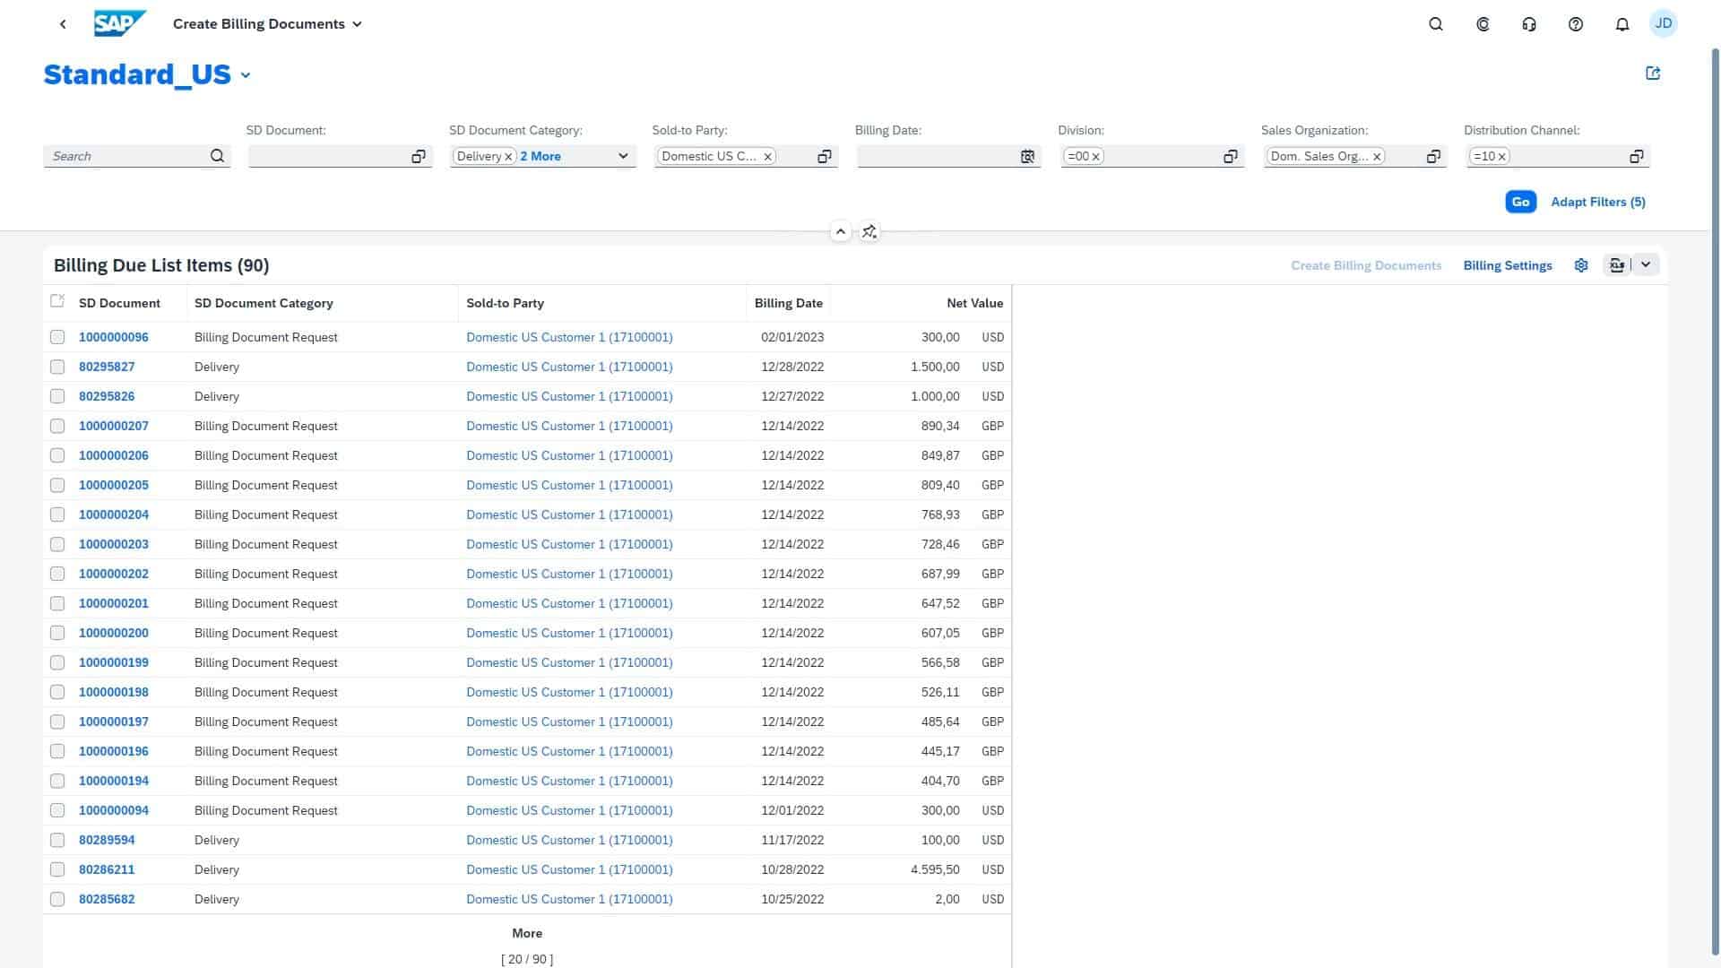The image size is (1721, 968).
Task: Open the CoPilot assistant icon
Action: (x=1482, y=23)
